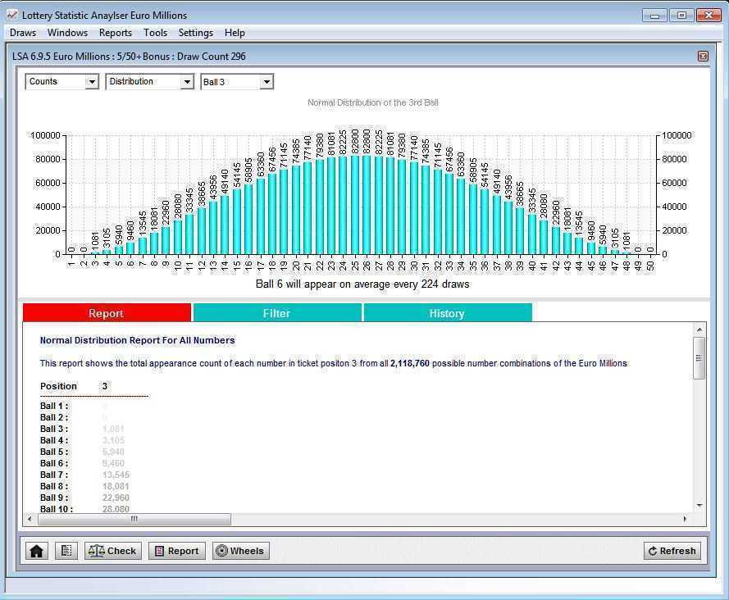Screen dimensions: 729x600
Task: Click 'Normal Distribution Report For All Numbers' heading
Action: (x=137, y=340)
